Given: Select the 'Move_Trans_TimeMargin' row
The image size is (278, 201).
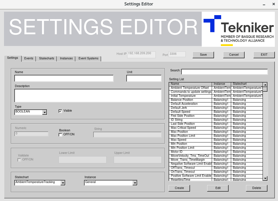Looking at the screenshot, I should (x=216, y=160).
